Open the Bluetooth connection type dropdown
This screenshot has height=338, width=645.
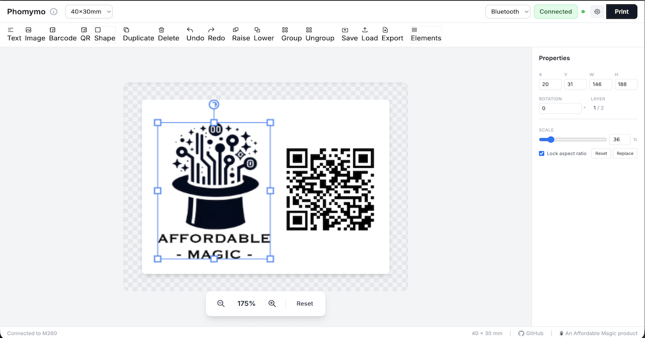(x=508, y=12)
